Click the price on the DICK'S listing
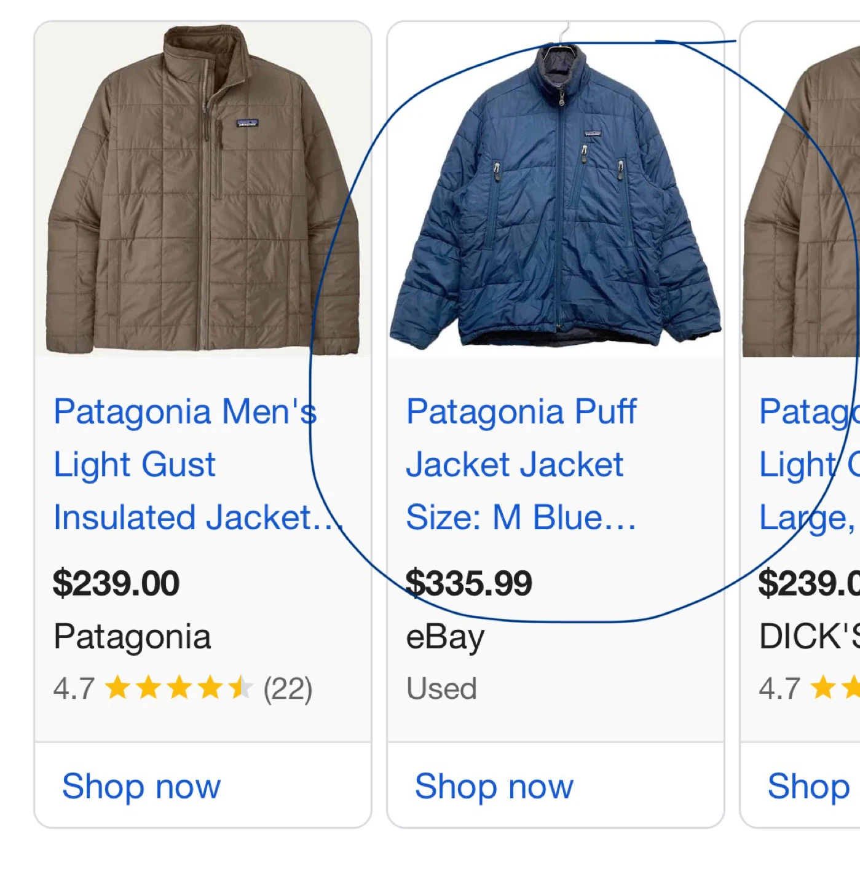Image resolution: width=860 pixels, height=885 pixels. point(808,583)
